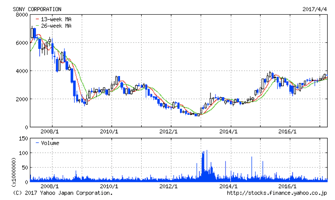Click the 2008/1 label under price chart
The width and height of the screenshot is (335, 200).
pyautogui.click(x=50, y=131)
